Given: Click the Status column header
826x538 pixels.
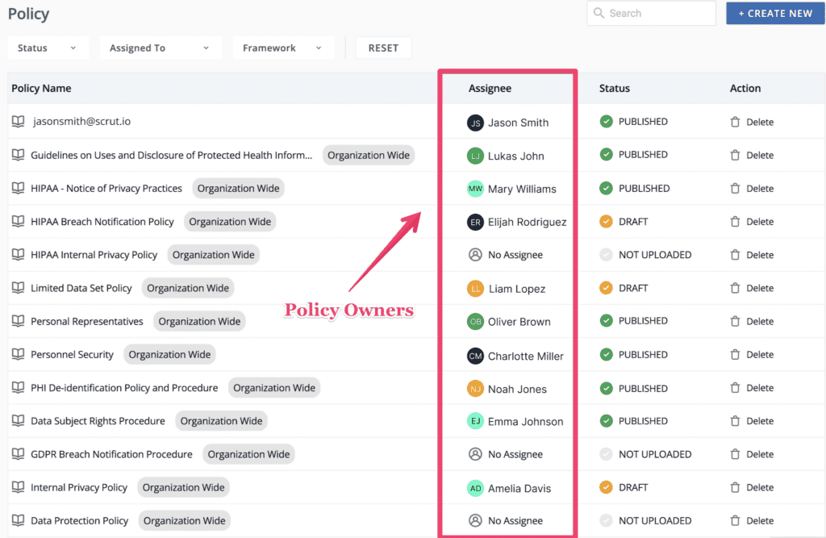Looking at the screenshot, I should [614, 88].
